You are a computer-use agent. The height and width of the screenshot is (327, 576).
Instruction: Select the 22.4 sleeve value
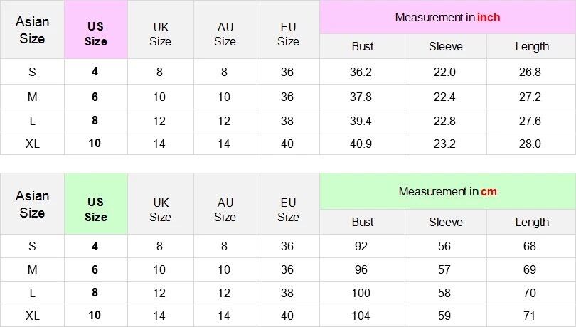pyautogui.click(x=445, y=97)
